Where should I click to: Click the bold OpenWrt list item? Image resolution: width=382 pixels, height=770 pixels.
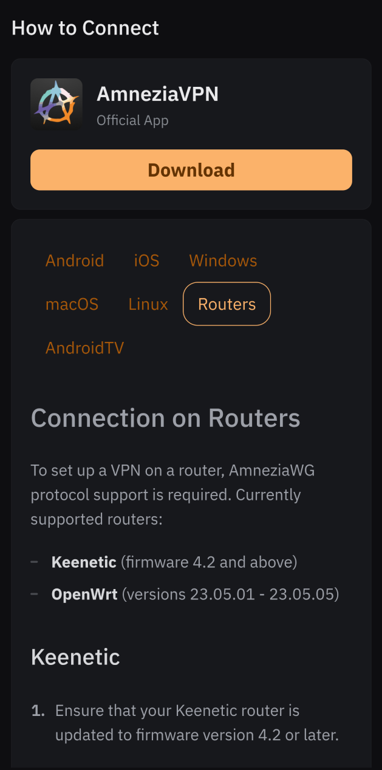click(84, 594)
